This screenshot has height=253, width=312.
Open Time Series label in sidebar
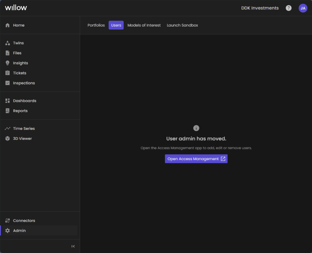coord(24,129)
